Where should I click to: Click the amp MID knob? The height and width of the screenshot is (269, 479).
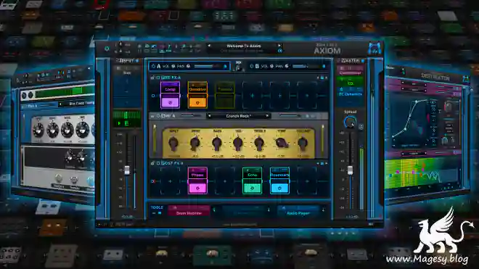[238, 144]
